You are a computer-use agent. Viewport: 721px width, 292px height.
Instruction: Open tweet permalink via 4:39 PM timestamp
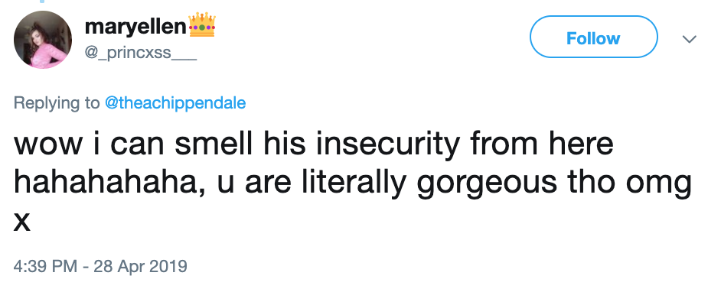pyautogui.click(x=45, y=266)
